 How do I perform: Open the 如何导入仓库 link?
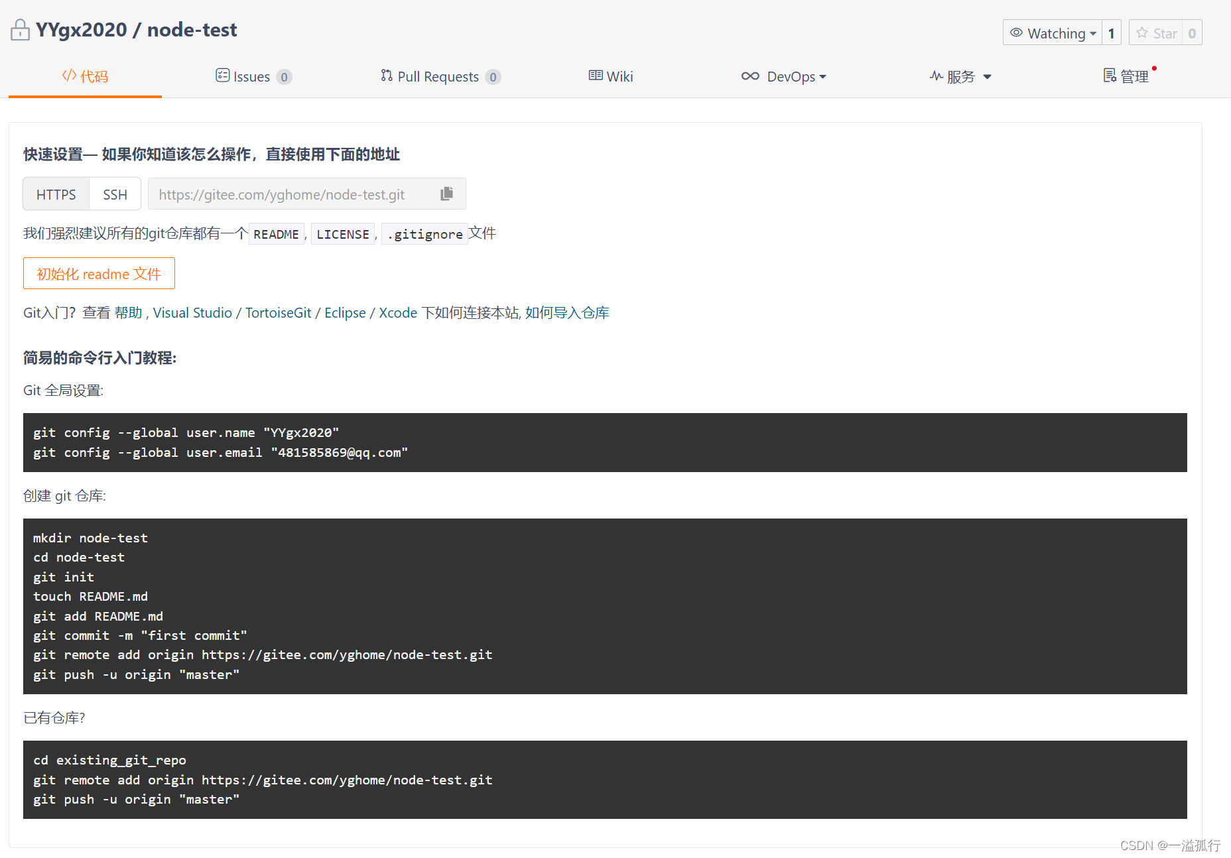coord(567,312)
